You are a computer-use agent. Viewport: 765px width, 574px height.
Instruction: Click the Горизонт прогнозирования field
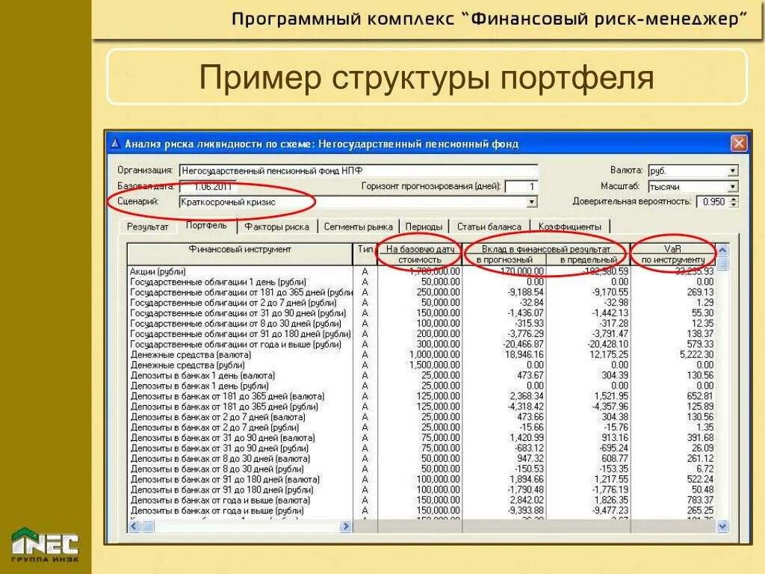pos(521,186)
